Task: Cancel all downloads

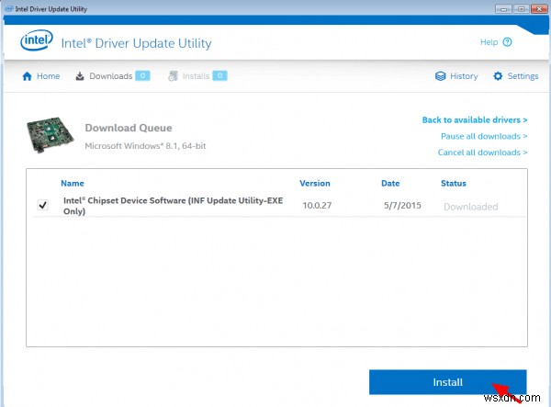Action: pos(482,153)
